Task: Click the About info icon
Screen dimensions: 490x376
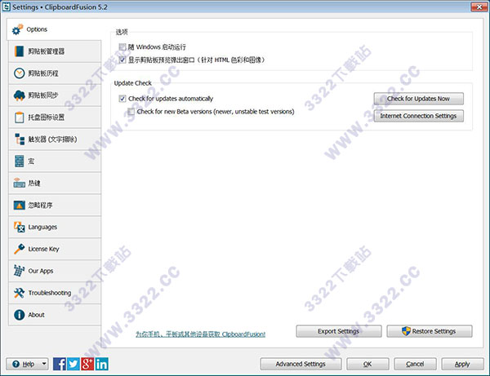Action: click(x=19, y=315)
